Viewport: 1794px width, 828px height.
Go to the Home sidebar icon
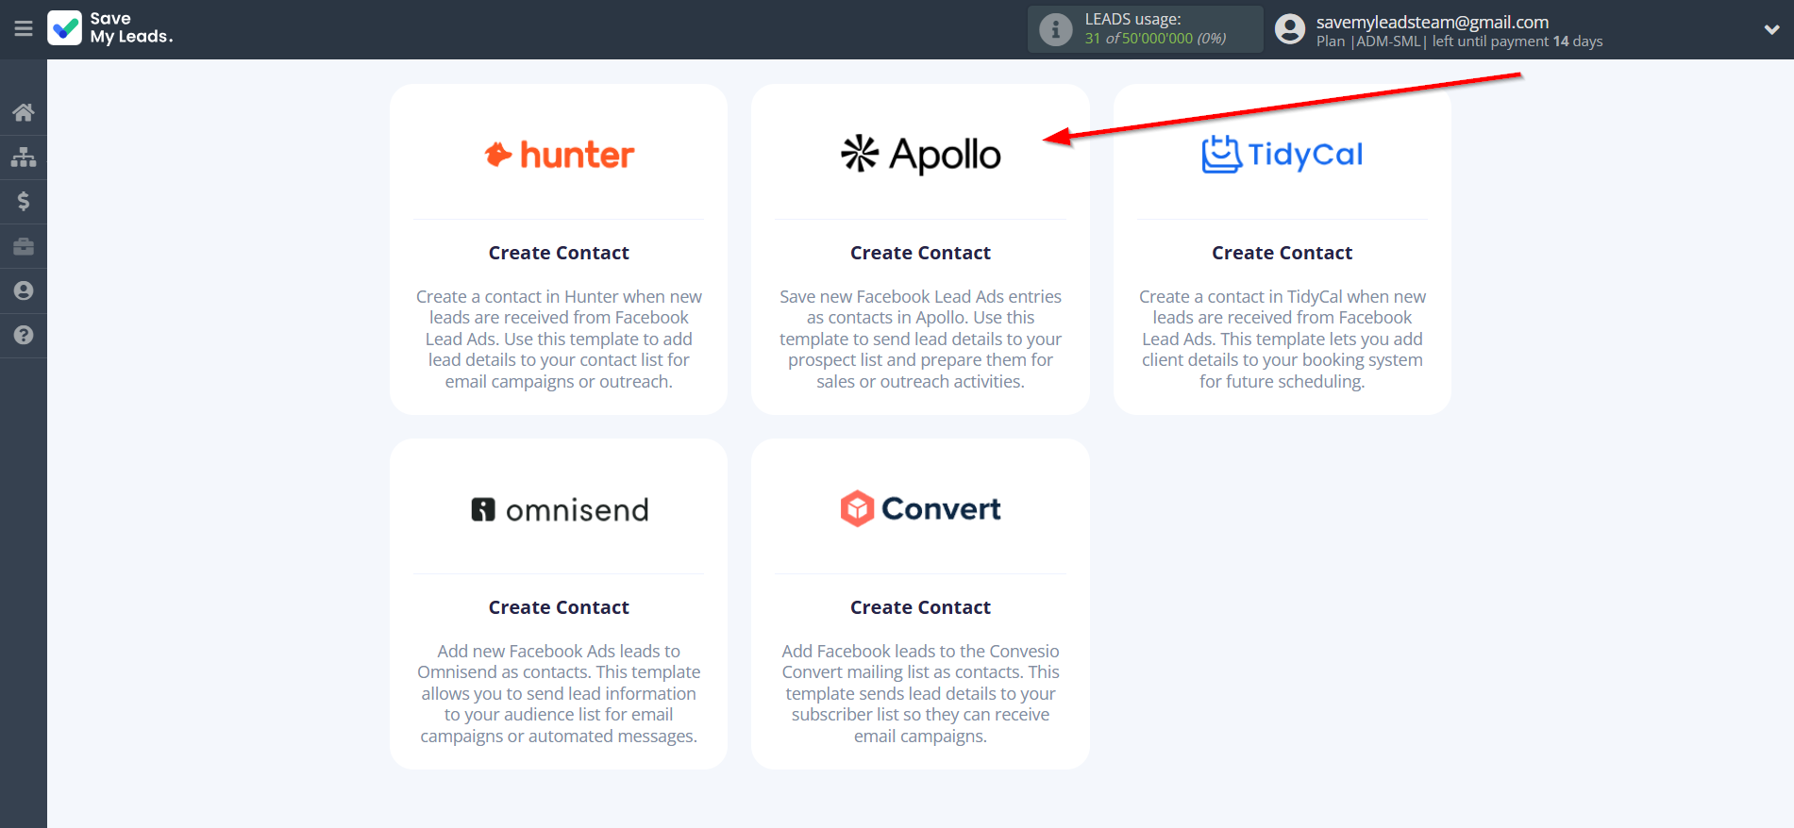[24, 112]
